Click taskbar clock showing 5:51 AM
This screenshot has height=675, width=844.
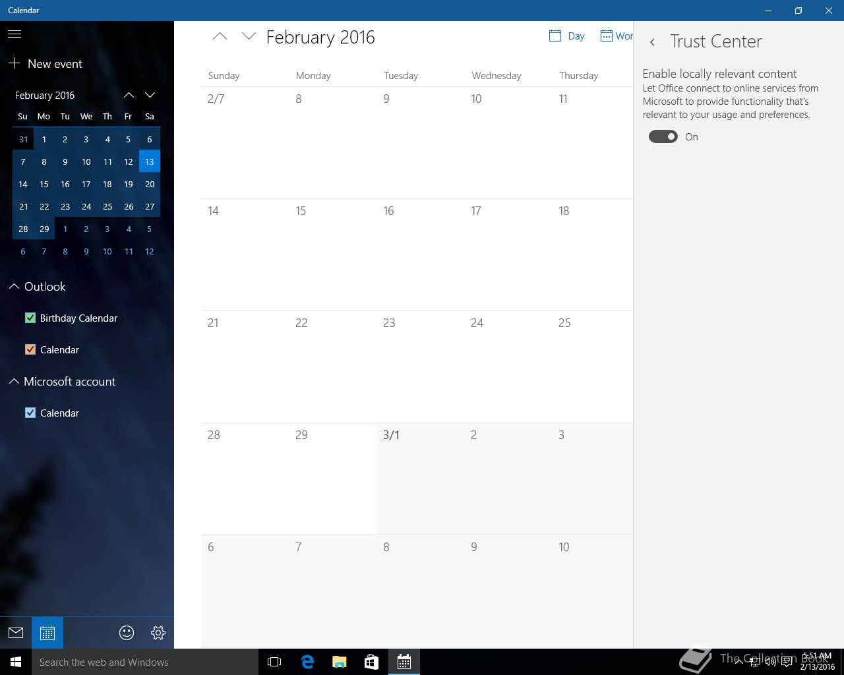(x=817, y=661)
